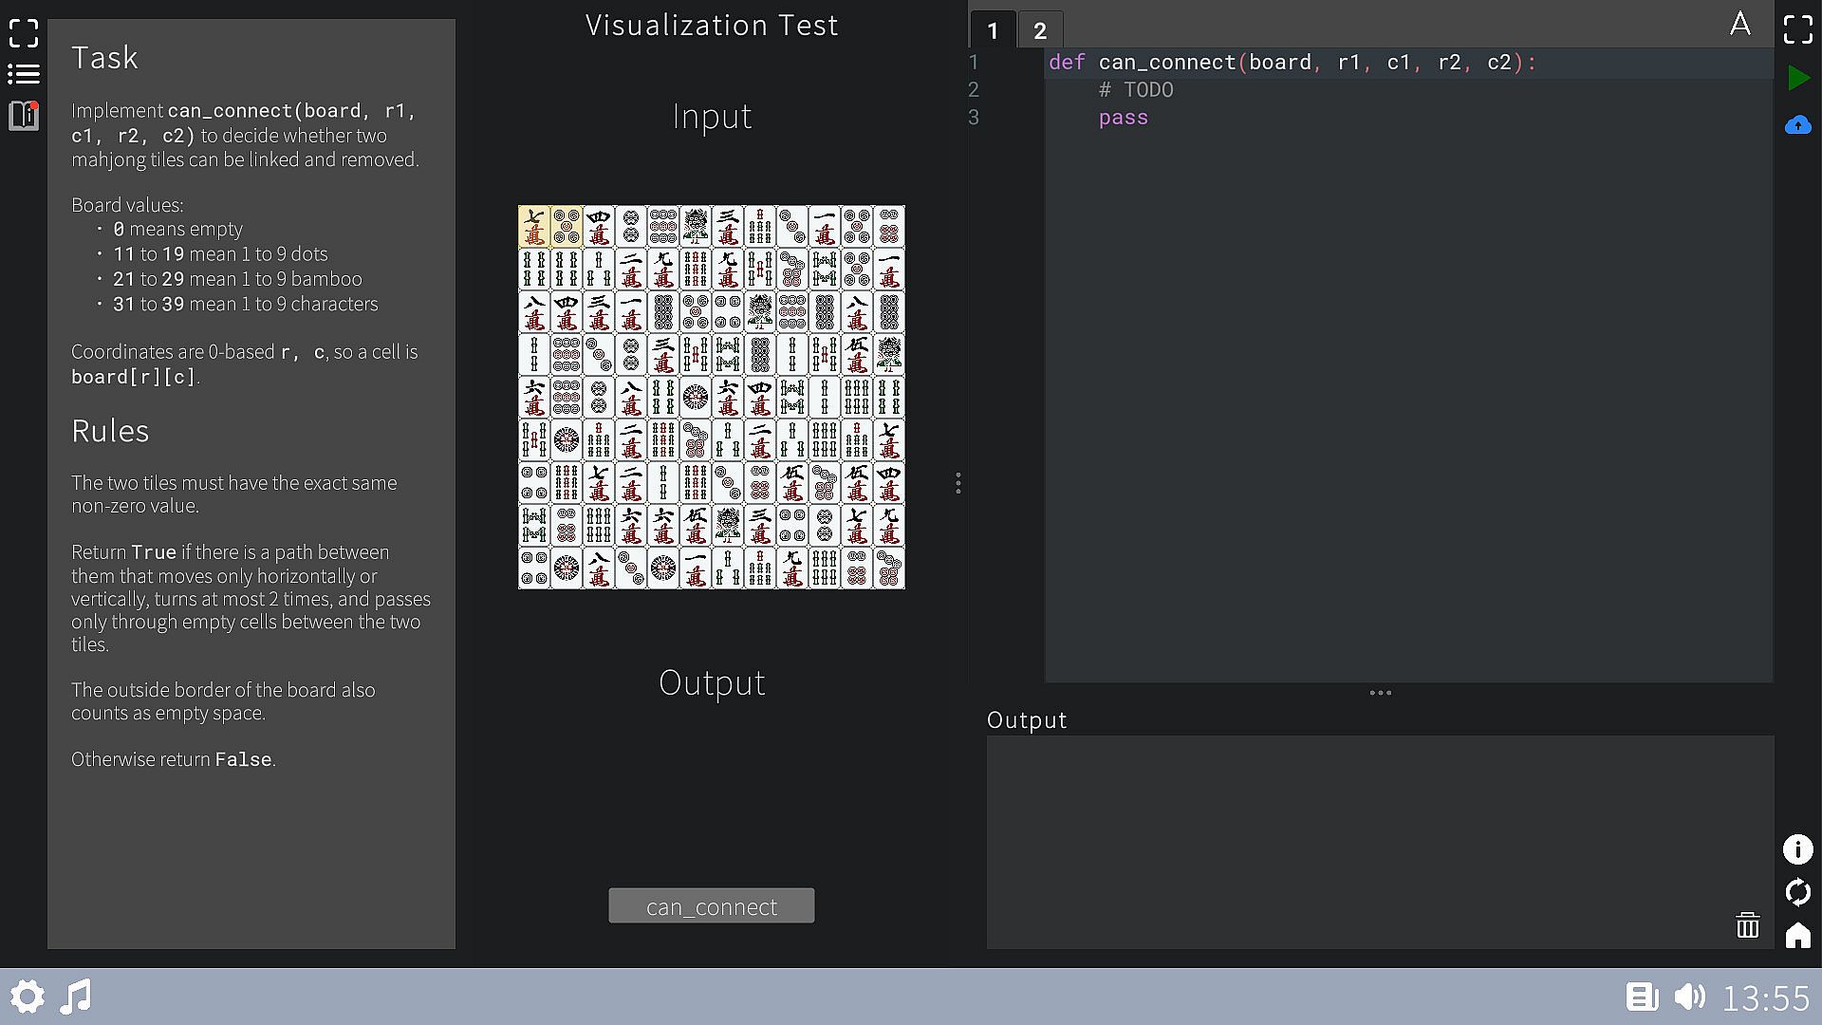Click line number 3 in the gutter
The image size is (1822, 1025).
(x=974, y=117)
